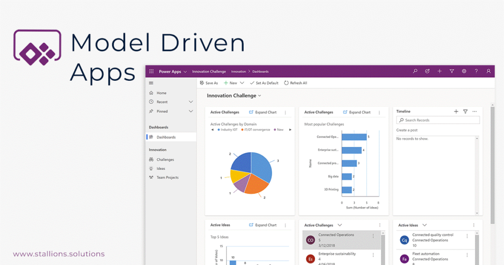The height and width of the screenshot is (265, 504).
Task: Expand the Pinned section chevron
Action: point(190,111)
